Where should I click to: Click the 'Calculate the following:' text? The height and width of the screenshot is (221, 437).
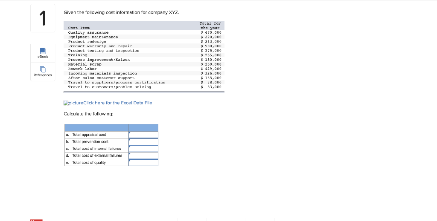pyautogui.click(x=89, y=114)
